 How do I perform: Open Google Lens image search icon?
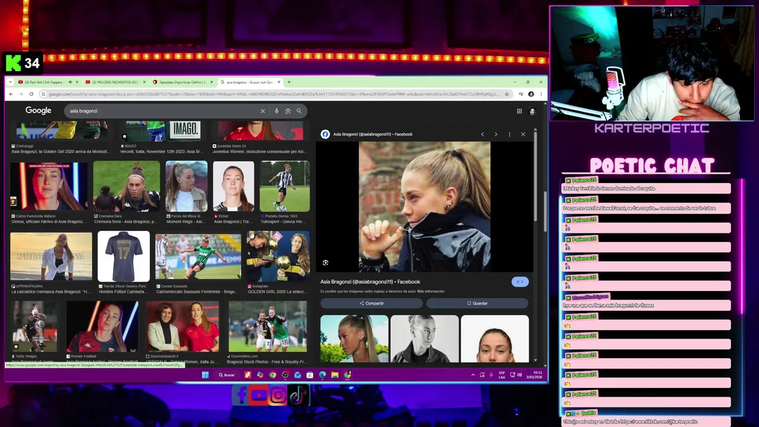288,111
